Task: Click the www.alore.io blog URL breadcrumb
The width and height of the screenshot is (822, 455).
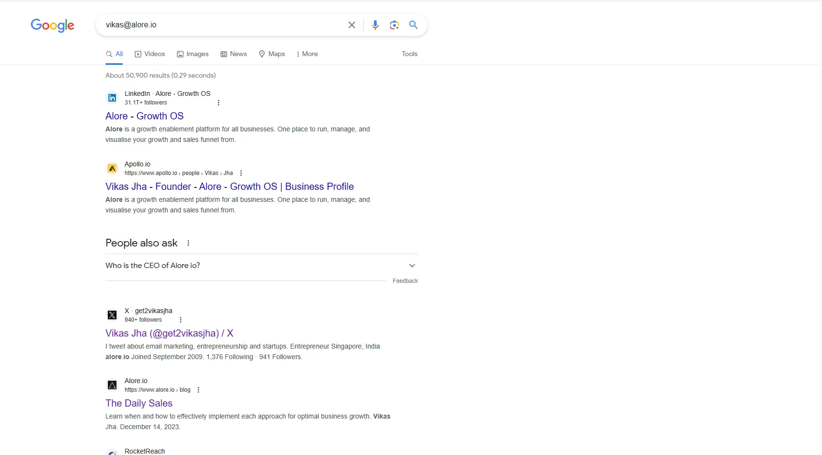Action: (158, 390)
